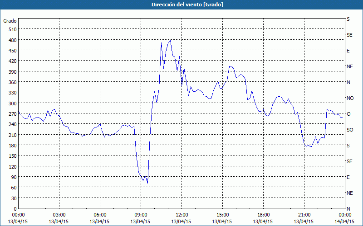Select the 510 y-axis value
363x226 pixels.
13,29
